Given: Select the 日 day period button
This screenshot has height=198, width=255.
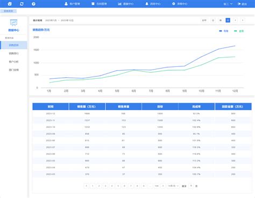Looking at the screenshot, I should tap(213, 21).
